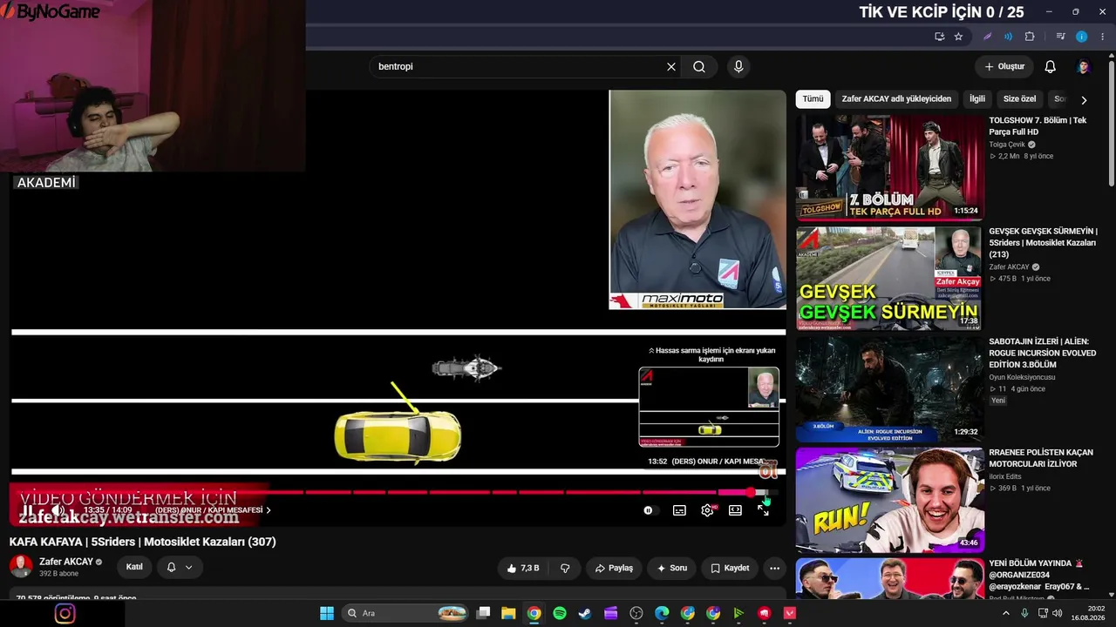Image resolution: width=1116 pixels, height=627 pixels.
Task: Open the Chrome profile button
Action: coord(1082,37)
